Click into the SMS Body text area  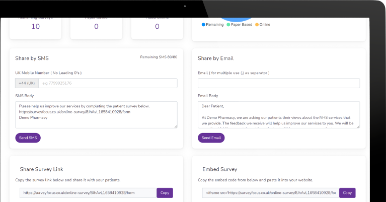96,115
